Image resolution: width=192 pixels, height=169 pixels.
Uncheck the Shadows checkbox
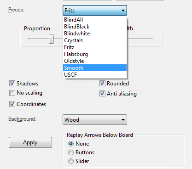12,84
